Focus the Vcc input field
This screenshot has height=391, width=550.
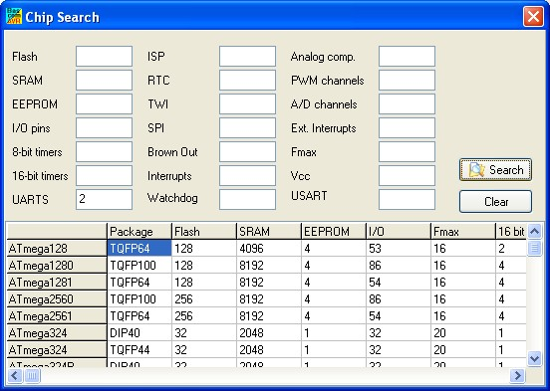tap(407, 175)
